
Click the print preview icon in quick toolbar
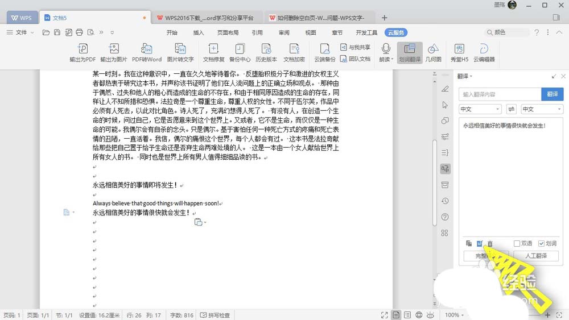tap(90, 32)
